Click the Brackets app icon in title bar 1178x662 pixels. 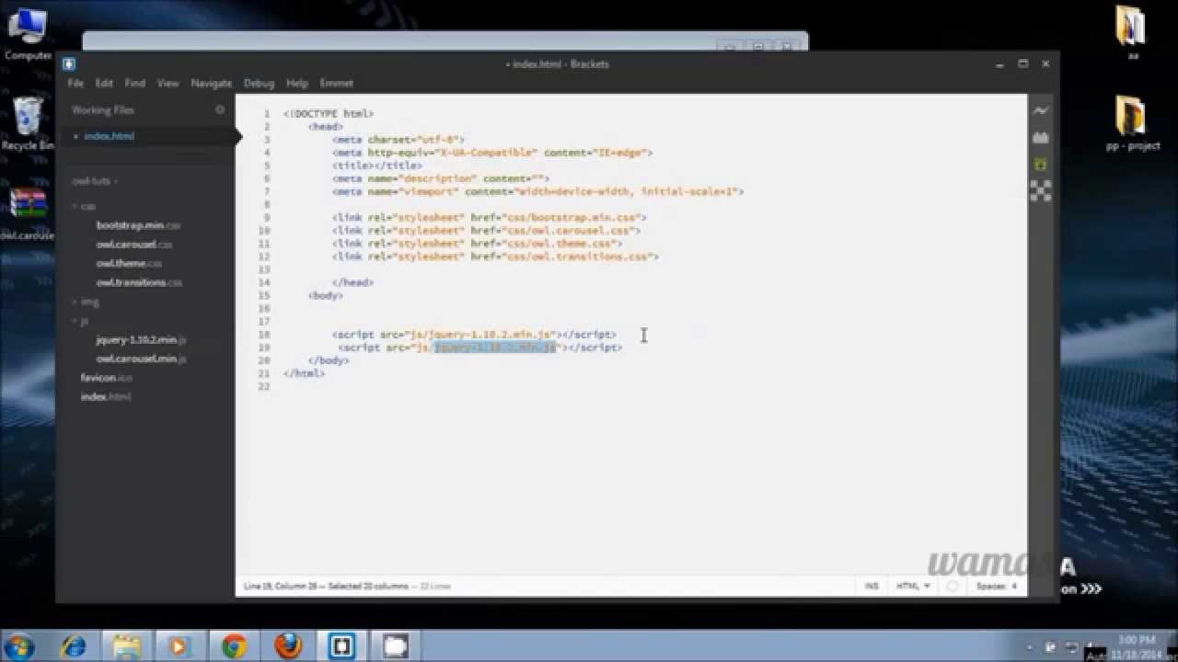68,64
